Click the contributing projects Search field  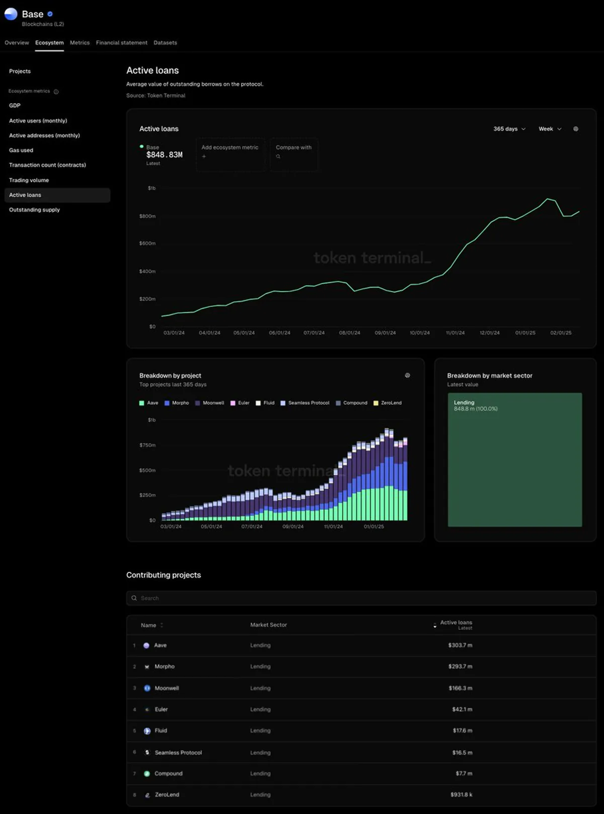pyautogui.click(x=361, y=598)
